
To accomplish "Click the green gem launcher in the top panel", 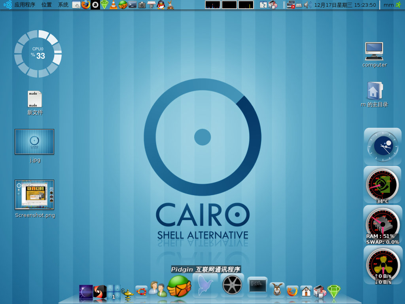I will (104, 5).
